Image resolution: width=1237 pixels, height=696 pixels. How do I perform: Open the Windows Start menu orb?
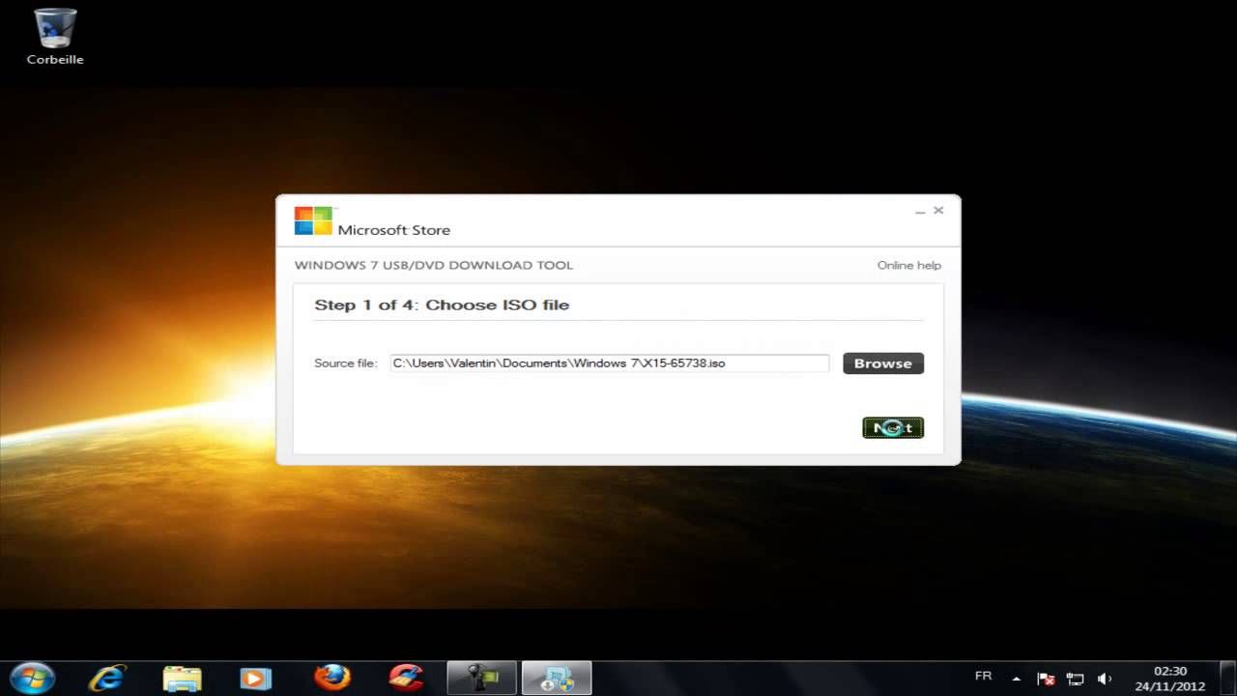pos(33,678)
